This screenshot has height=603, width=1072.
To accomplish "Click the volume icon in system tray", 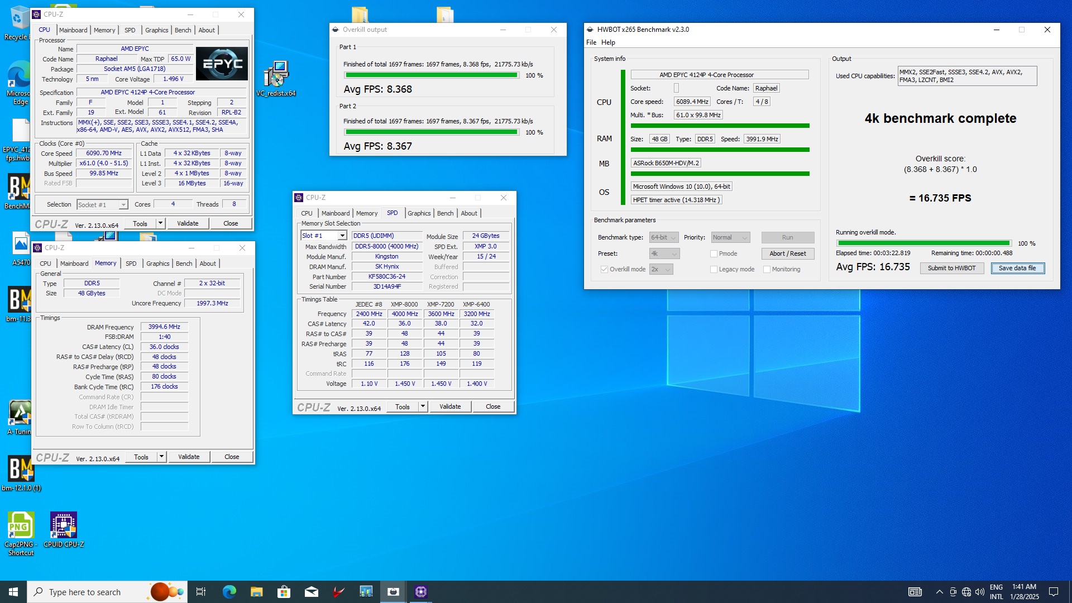I will pos(980,592).
